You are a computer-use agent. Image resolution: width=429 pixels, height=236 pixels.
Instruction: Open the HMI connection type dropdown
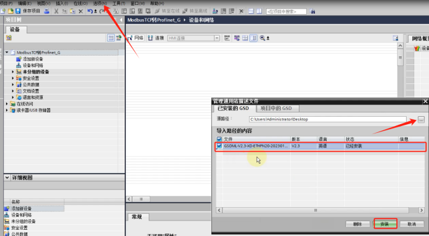click(217, 38)
